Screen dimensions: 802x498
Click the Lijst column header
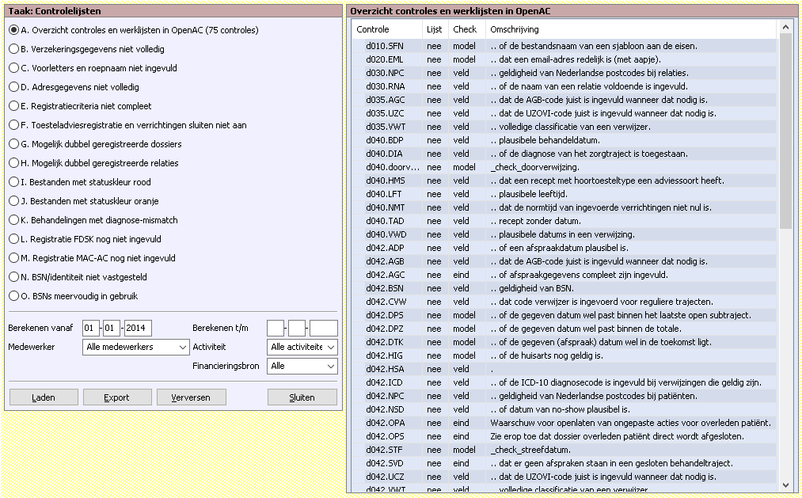point(435,29)
